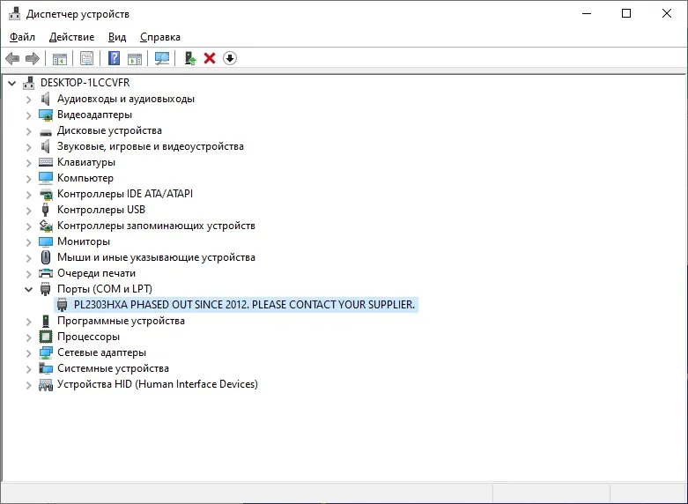Open the Вид menu
This screenshot has height=504, width=688.
(x=117, y=37)
